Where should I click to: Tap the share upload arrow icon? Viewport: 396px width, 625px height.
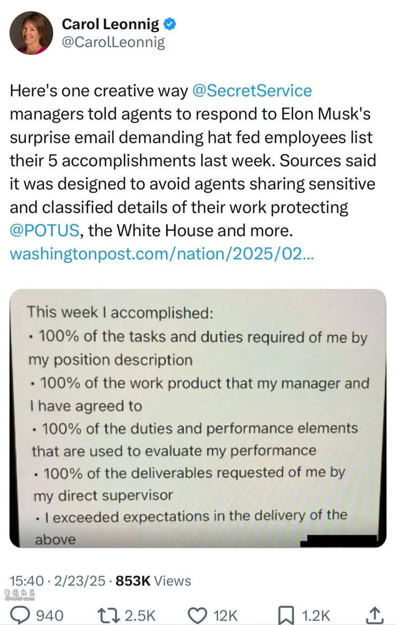tap(376, 614)
